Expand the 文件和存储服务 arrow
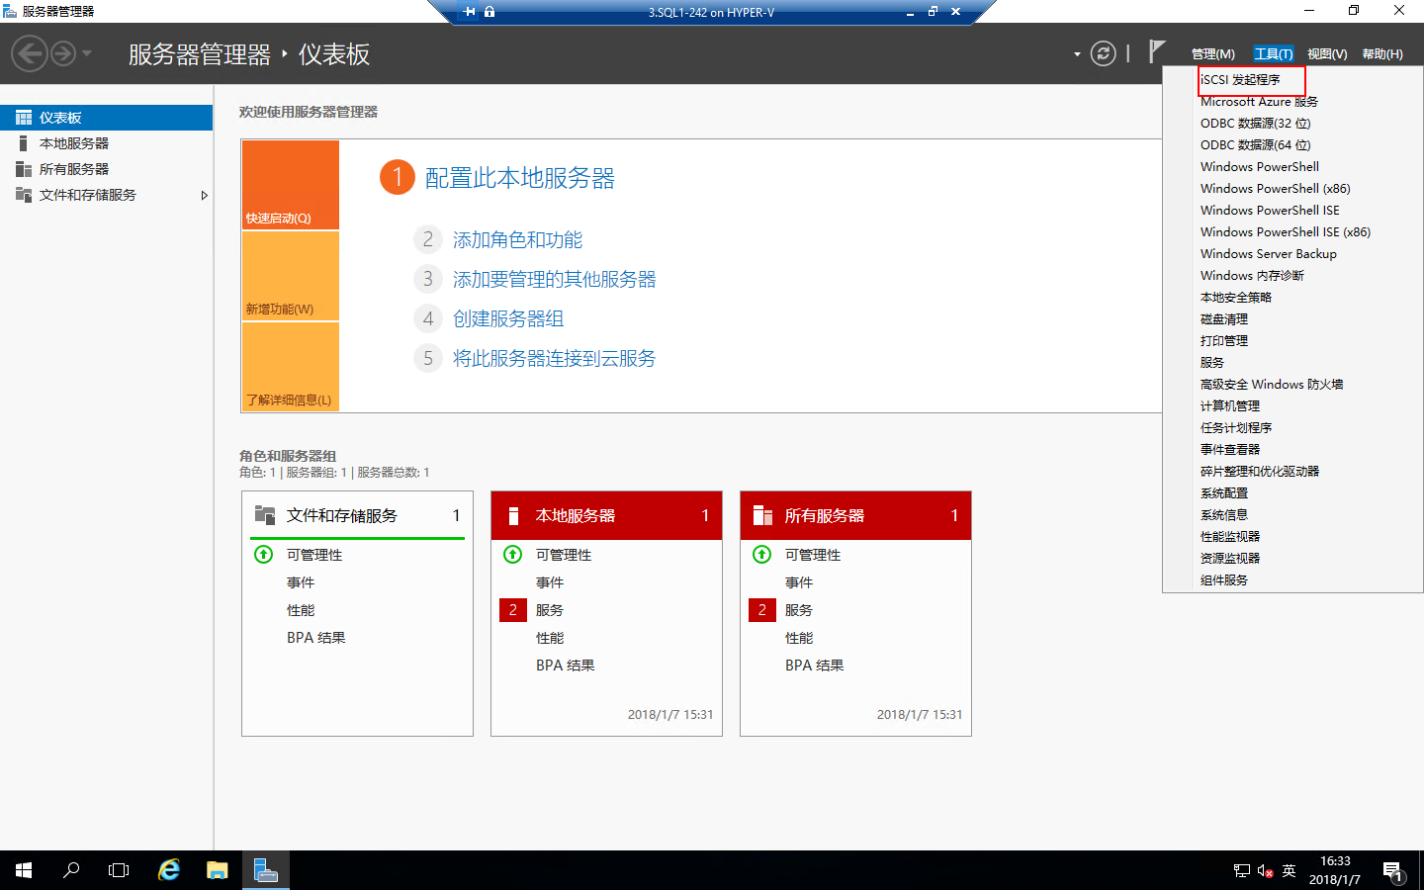The height and width of the screenshot is (890, 1424). click(204, 195)
